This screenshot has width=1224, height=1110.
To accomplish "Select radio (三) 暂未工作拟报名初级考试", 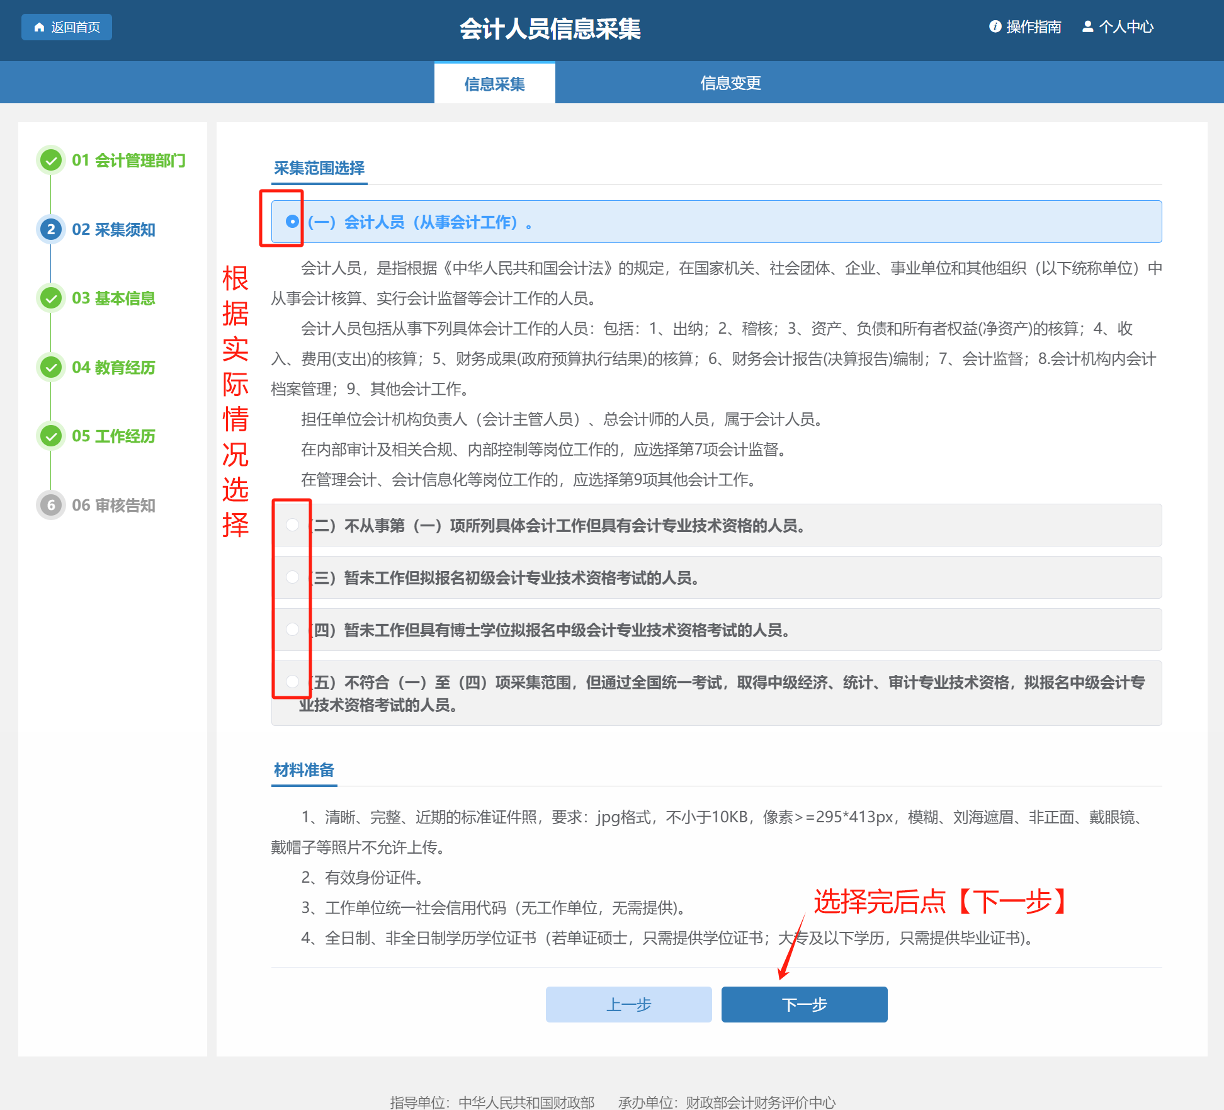I will click(292, 577).
